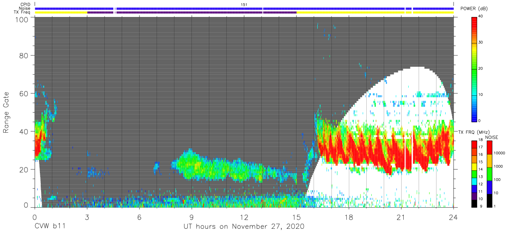Click the "24" tick on UT hours axis

tap(454, 218)
